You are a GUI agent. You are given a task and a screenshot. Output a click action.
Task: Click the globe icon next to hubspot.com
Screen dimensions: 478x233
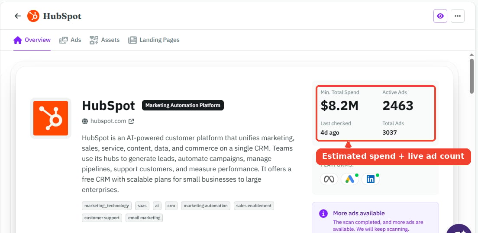point(85,121)
